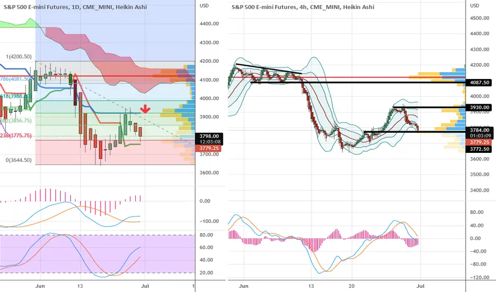496x292 pixels.
Task: Click the 3772.50 price label on the 4h chart
Action: click(479, 149)
